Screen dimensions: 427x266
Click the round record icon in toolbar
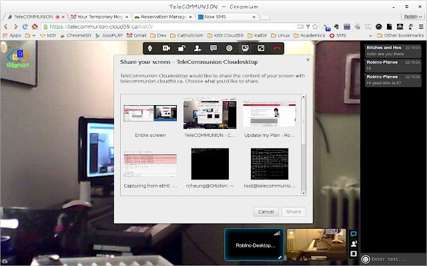[230, 49]
